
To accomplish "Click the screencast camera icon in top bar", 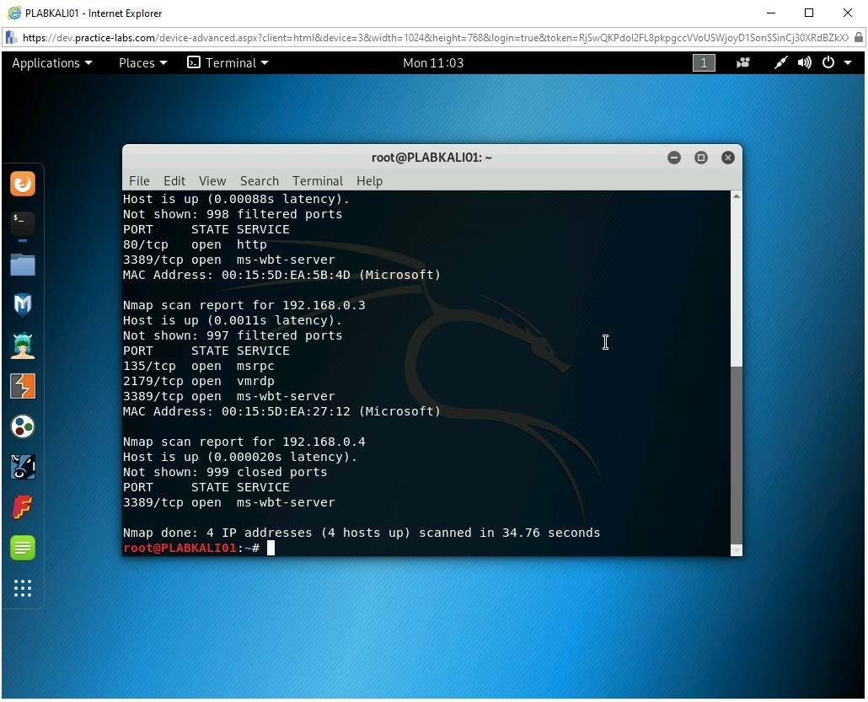I will 742,62.
